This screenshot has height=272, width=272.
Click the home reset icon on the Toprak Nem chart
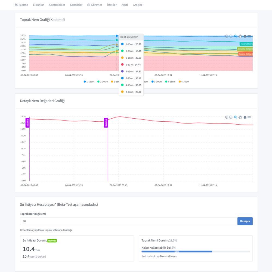(x=245, y=36)
